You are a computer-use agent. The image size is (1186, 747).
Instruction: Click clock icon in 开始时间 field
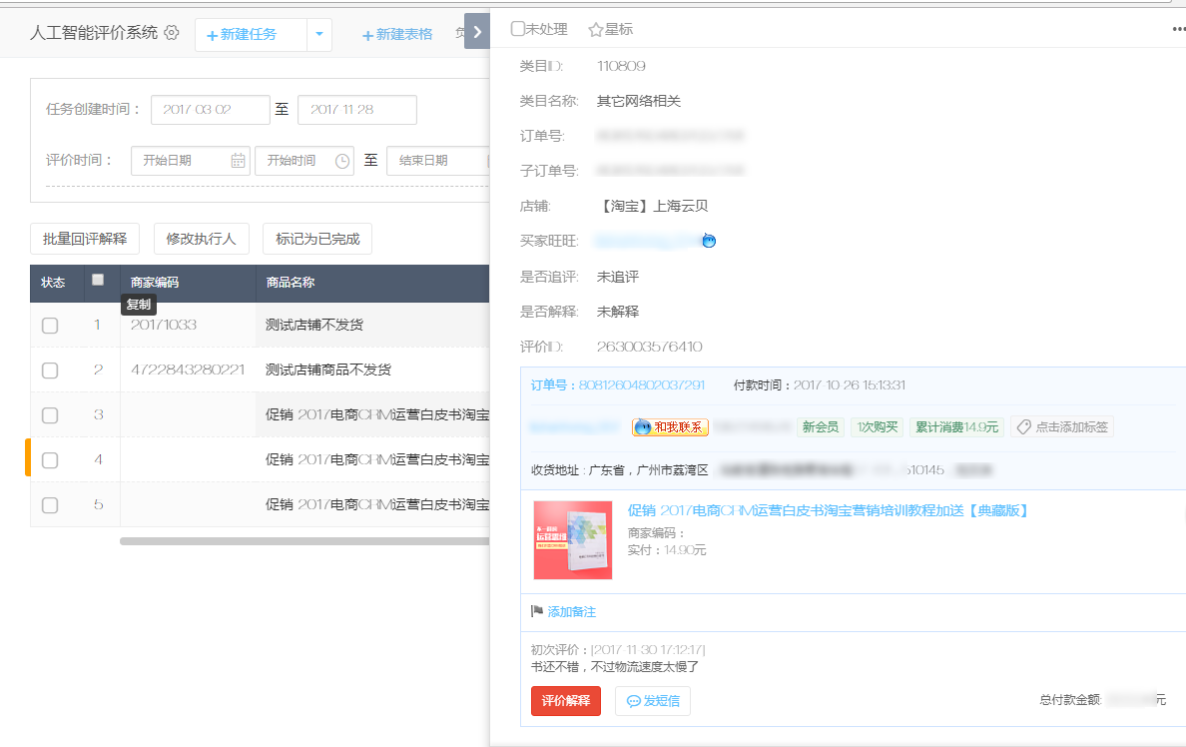[342, 161]
